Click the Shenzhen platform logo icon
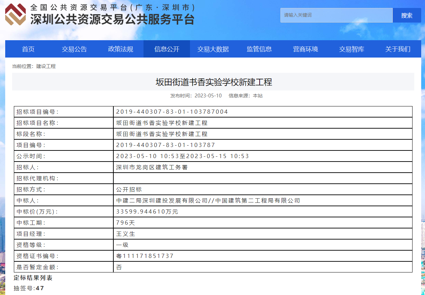425x295 pixels. 16,14
